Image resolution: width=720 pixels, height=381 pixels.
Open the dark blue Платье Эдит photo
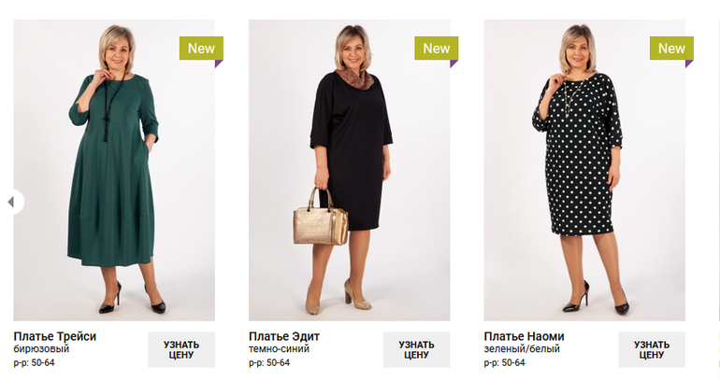coord(349,170)
